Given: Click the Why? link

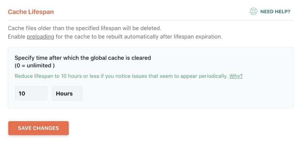Looking at the screenshot, I should click(236, 76).
